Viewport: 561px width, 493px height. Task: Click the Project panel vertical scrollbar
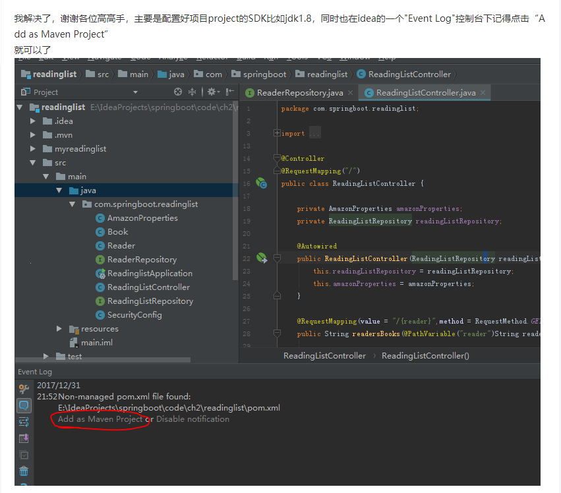point(235,190)
